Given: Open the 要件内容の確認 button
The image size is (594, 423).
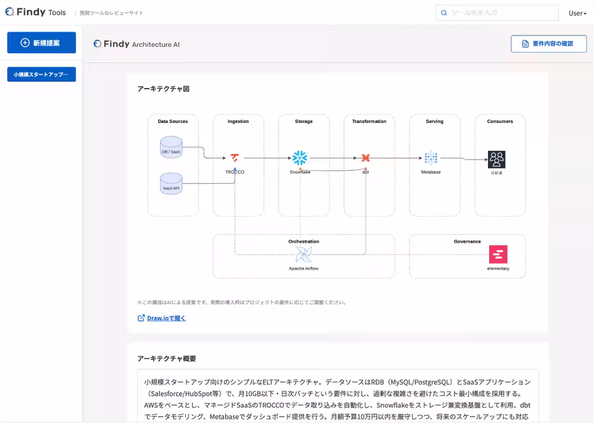Looking at the screenshot, I should click(x=548, y=44).
